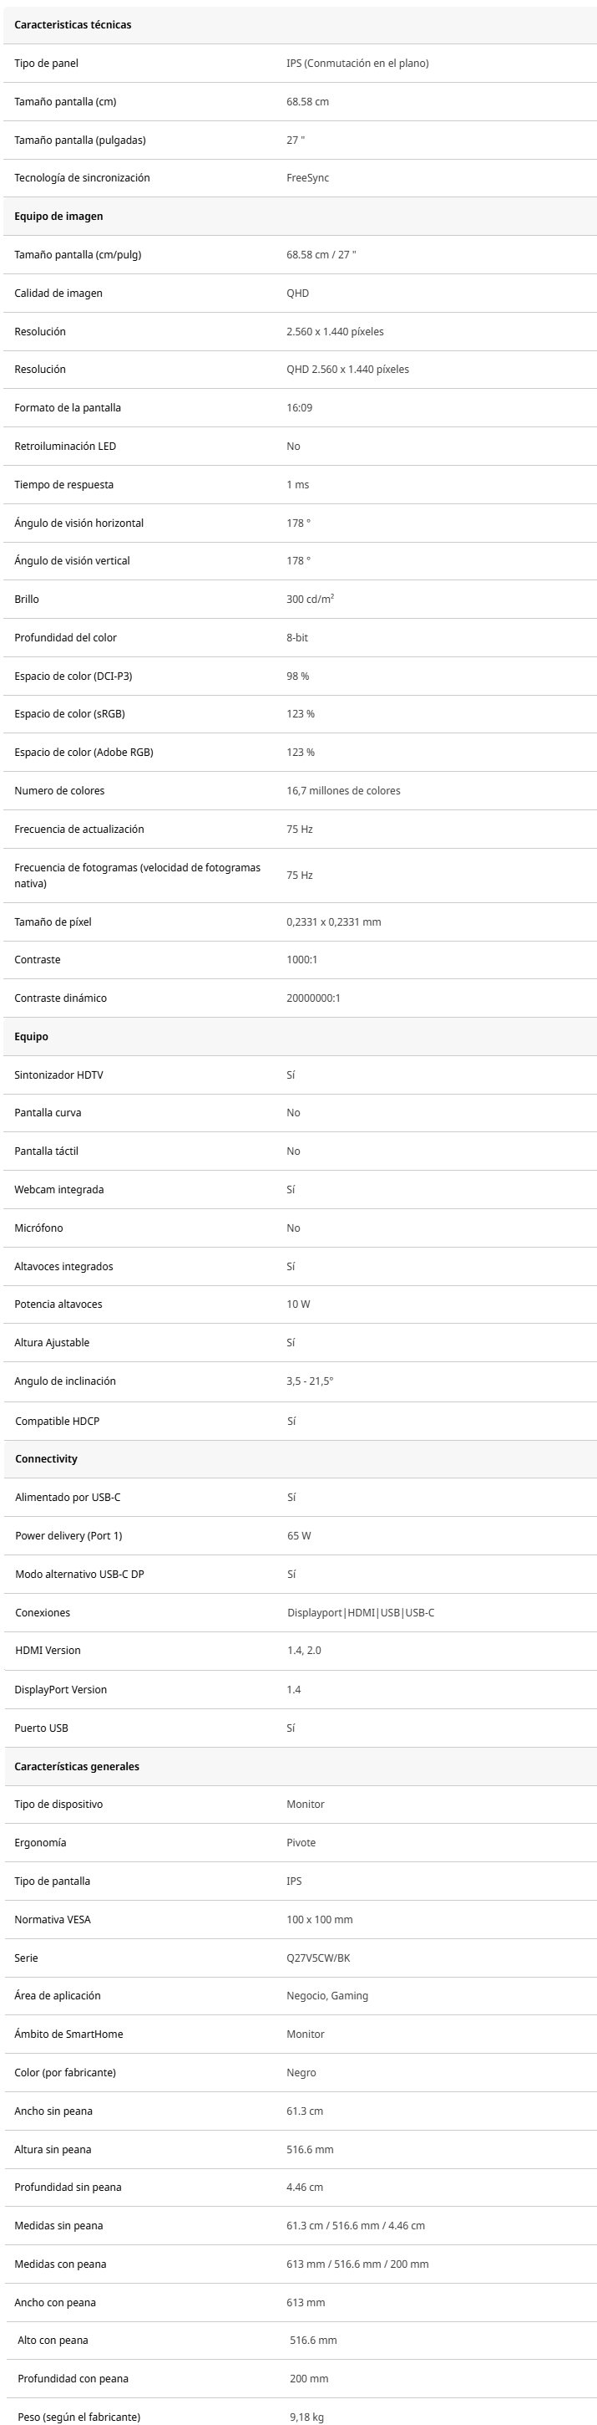The height and width of the screenshot is (2425, 597).
Task: Click the 'Espacio de color (DCI-P3)' label
Action: coord(73,676)
